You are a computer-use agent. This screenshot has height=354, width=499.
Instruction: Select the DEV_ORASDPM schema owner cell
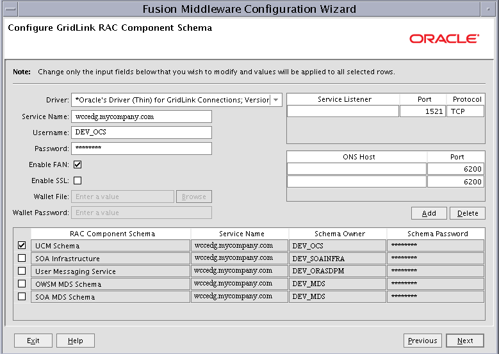[x=338, y=271]
